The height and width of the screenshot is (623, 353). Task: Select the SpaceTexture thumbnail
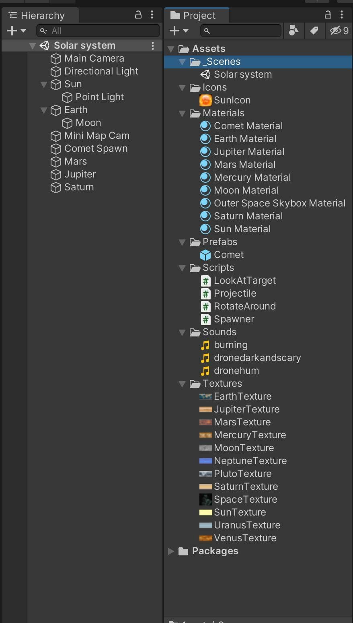pyautogui.click(x=206, y=499)
